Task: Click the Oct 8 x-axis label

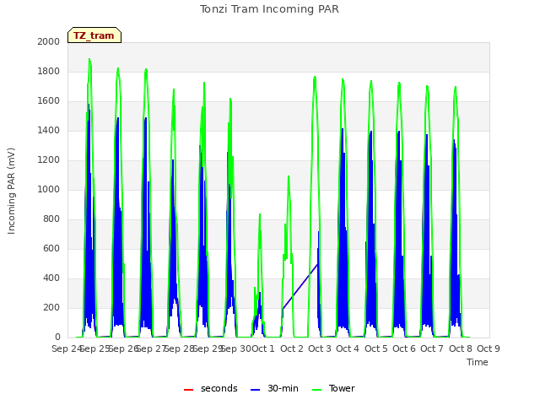Action: click(x=461, y=348)
